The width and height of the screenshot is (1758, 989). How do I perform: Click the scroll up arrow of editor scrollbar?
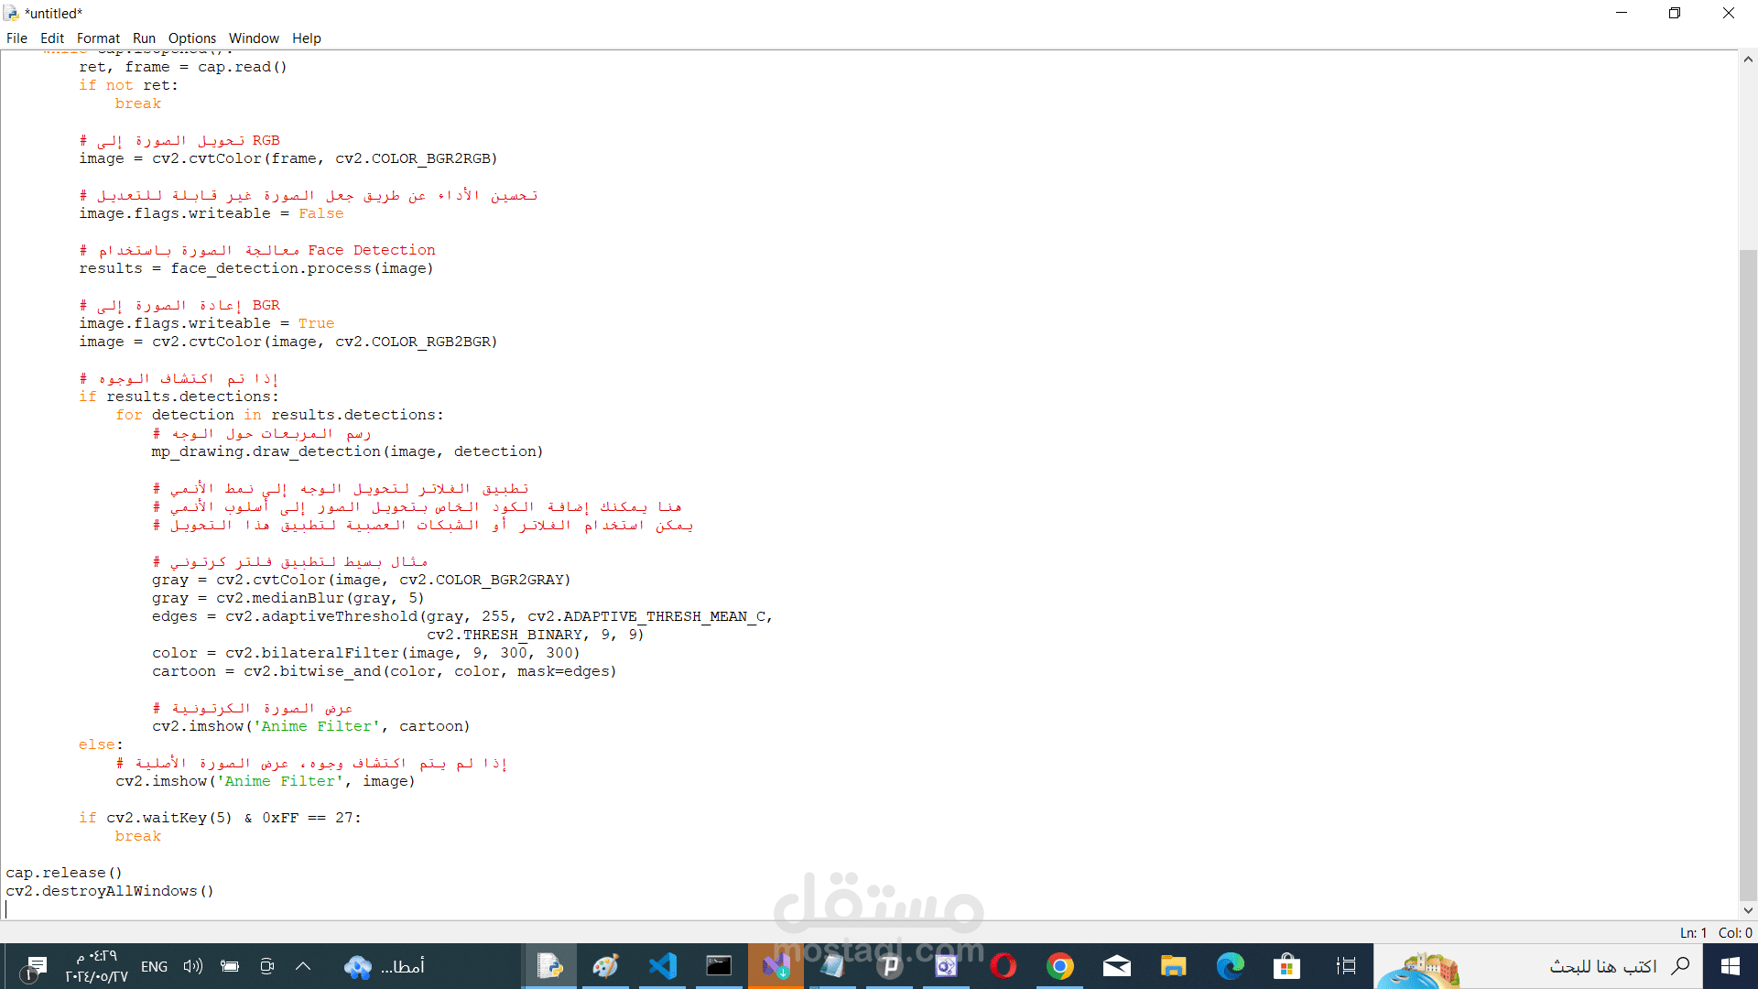[1748, 59]
